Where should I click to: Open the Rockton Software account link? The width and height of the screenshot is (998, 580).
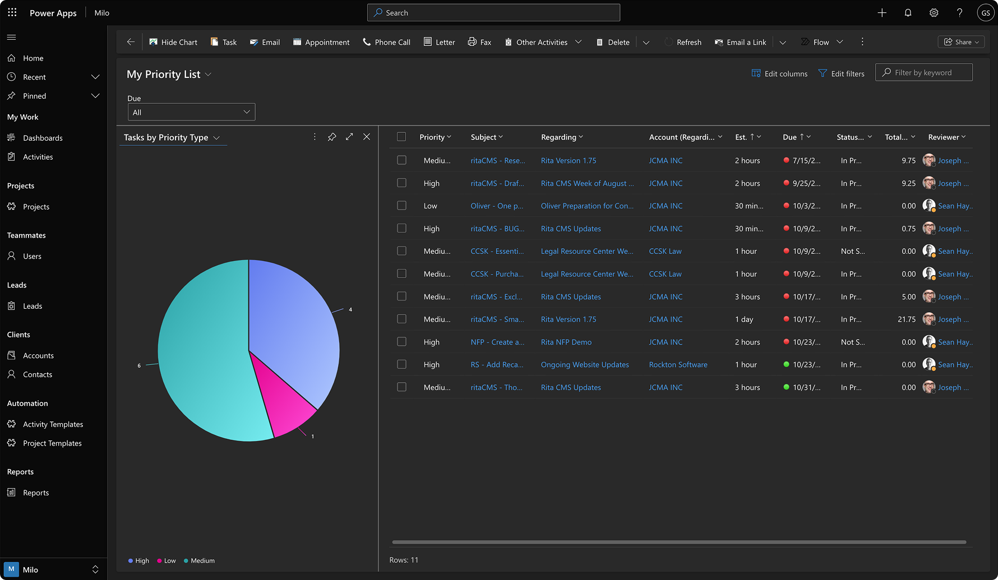point(678,365)
